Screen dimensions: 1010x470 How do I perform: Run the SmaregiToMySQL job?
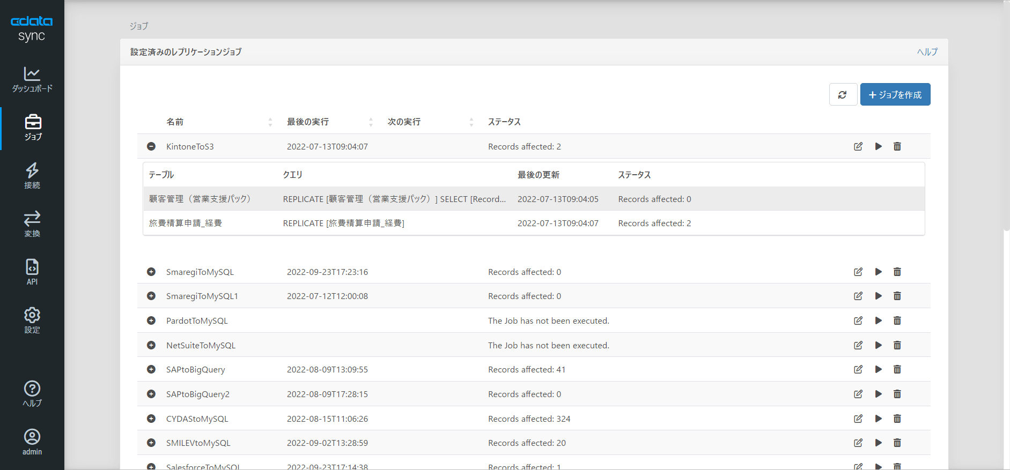coord(878,272)
